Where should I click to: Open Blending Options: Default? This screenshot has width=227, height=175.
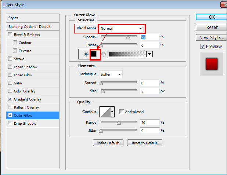coord(33,27)
